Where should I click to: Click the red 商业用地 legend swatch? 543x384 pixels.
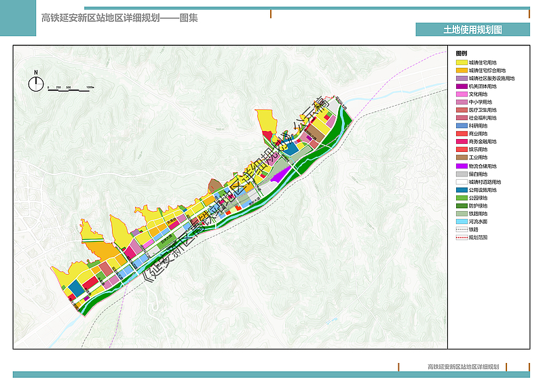pos(461,134)
